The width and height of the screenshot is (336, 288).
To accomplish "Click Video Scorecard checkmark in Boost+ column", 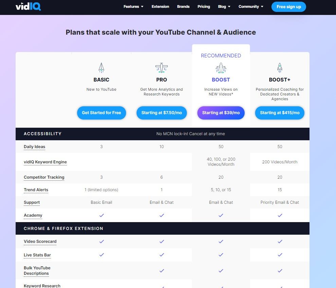I will click(x=280, y=241).
